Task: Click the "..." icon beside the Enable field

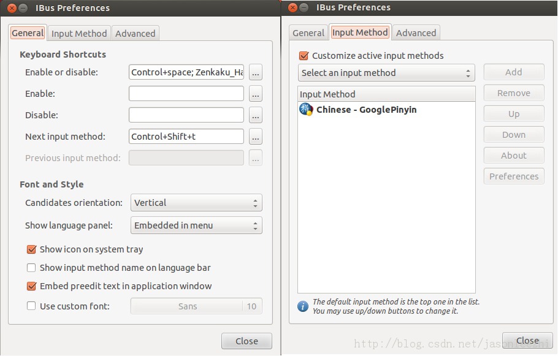Action: [x=256, y=93]
